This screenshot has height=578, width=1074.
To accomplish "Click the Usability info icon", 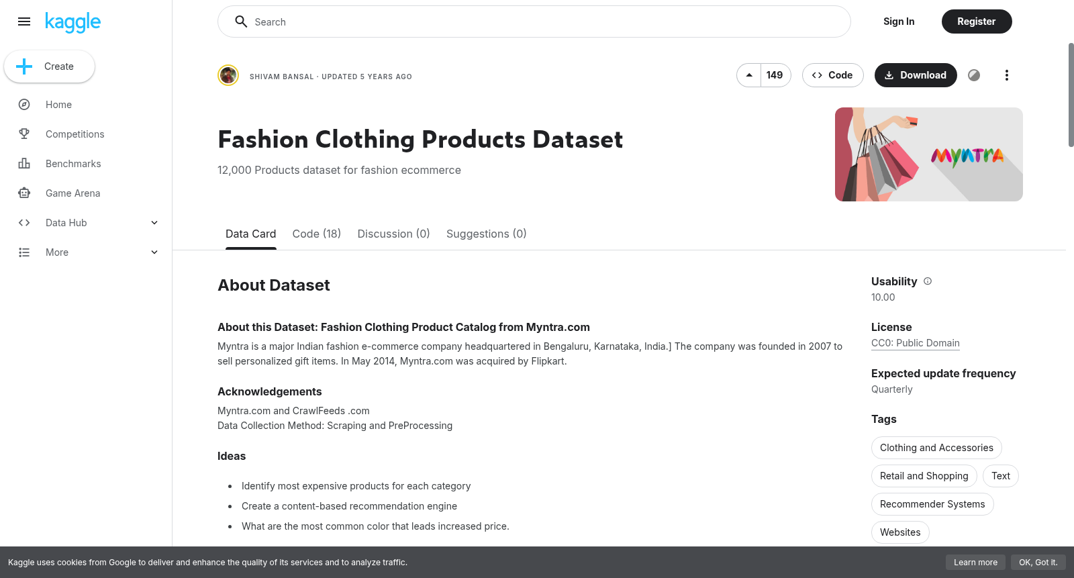I will 928,281.
